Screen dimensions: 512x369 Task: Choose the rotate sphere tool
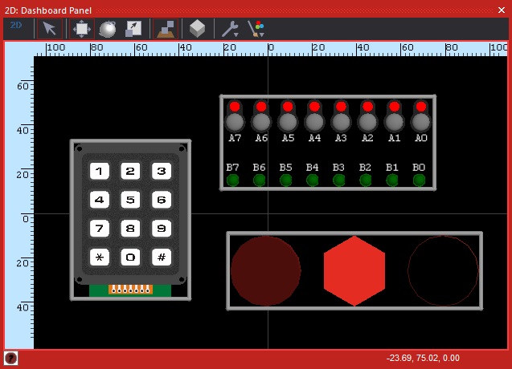point(108,29)
